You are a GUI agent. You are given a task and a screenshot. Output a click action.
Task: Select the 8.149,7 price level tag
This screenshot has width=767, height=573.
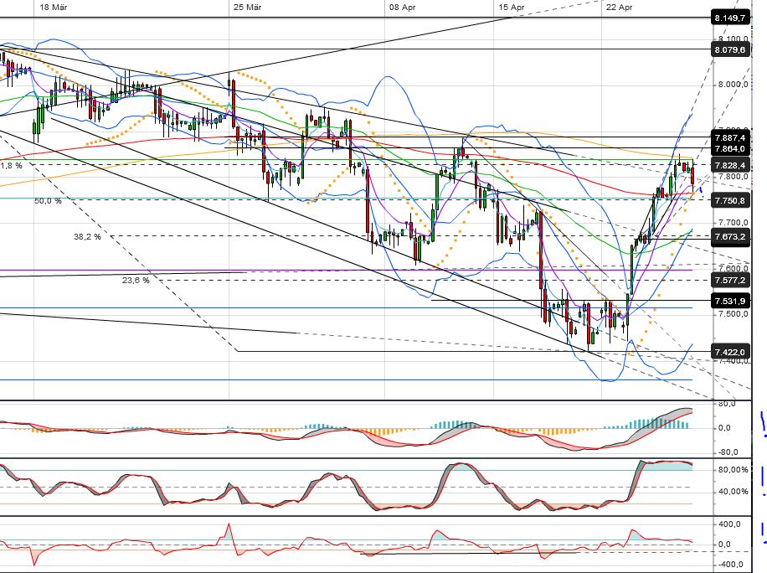click(x=730, y=18)
